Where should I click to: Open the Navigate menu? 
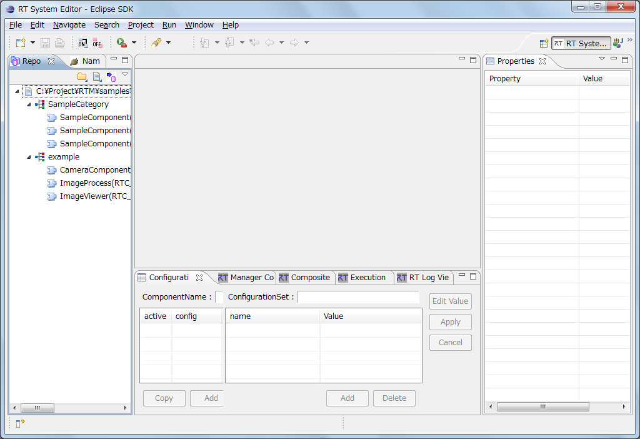point(69,25)
